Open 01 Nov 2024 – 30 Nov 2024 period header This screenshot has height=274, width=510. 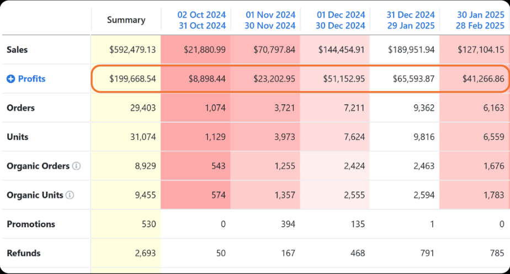(270, 20)
